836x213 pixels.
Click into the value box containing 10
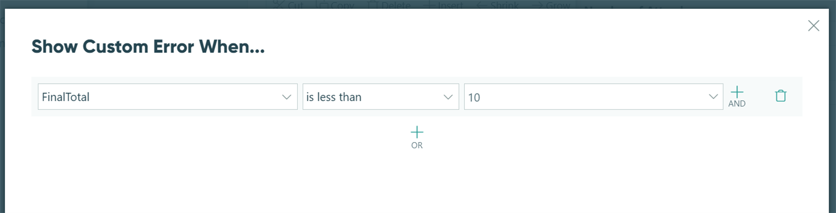coord(594,97)
